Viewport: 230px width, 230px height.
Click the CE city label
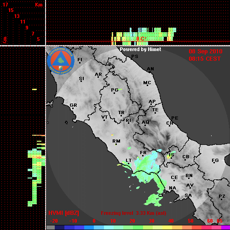(174, 178)
